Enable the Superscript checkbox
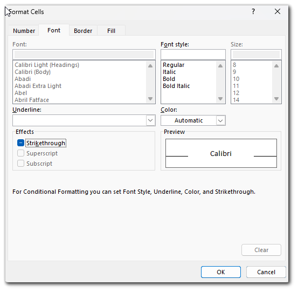The image size is (298, 292). point(20,153)
